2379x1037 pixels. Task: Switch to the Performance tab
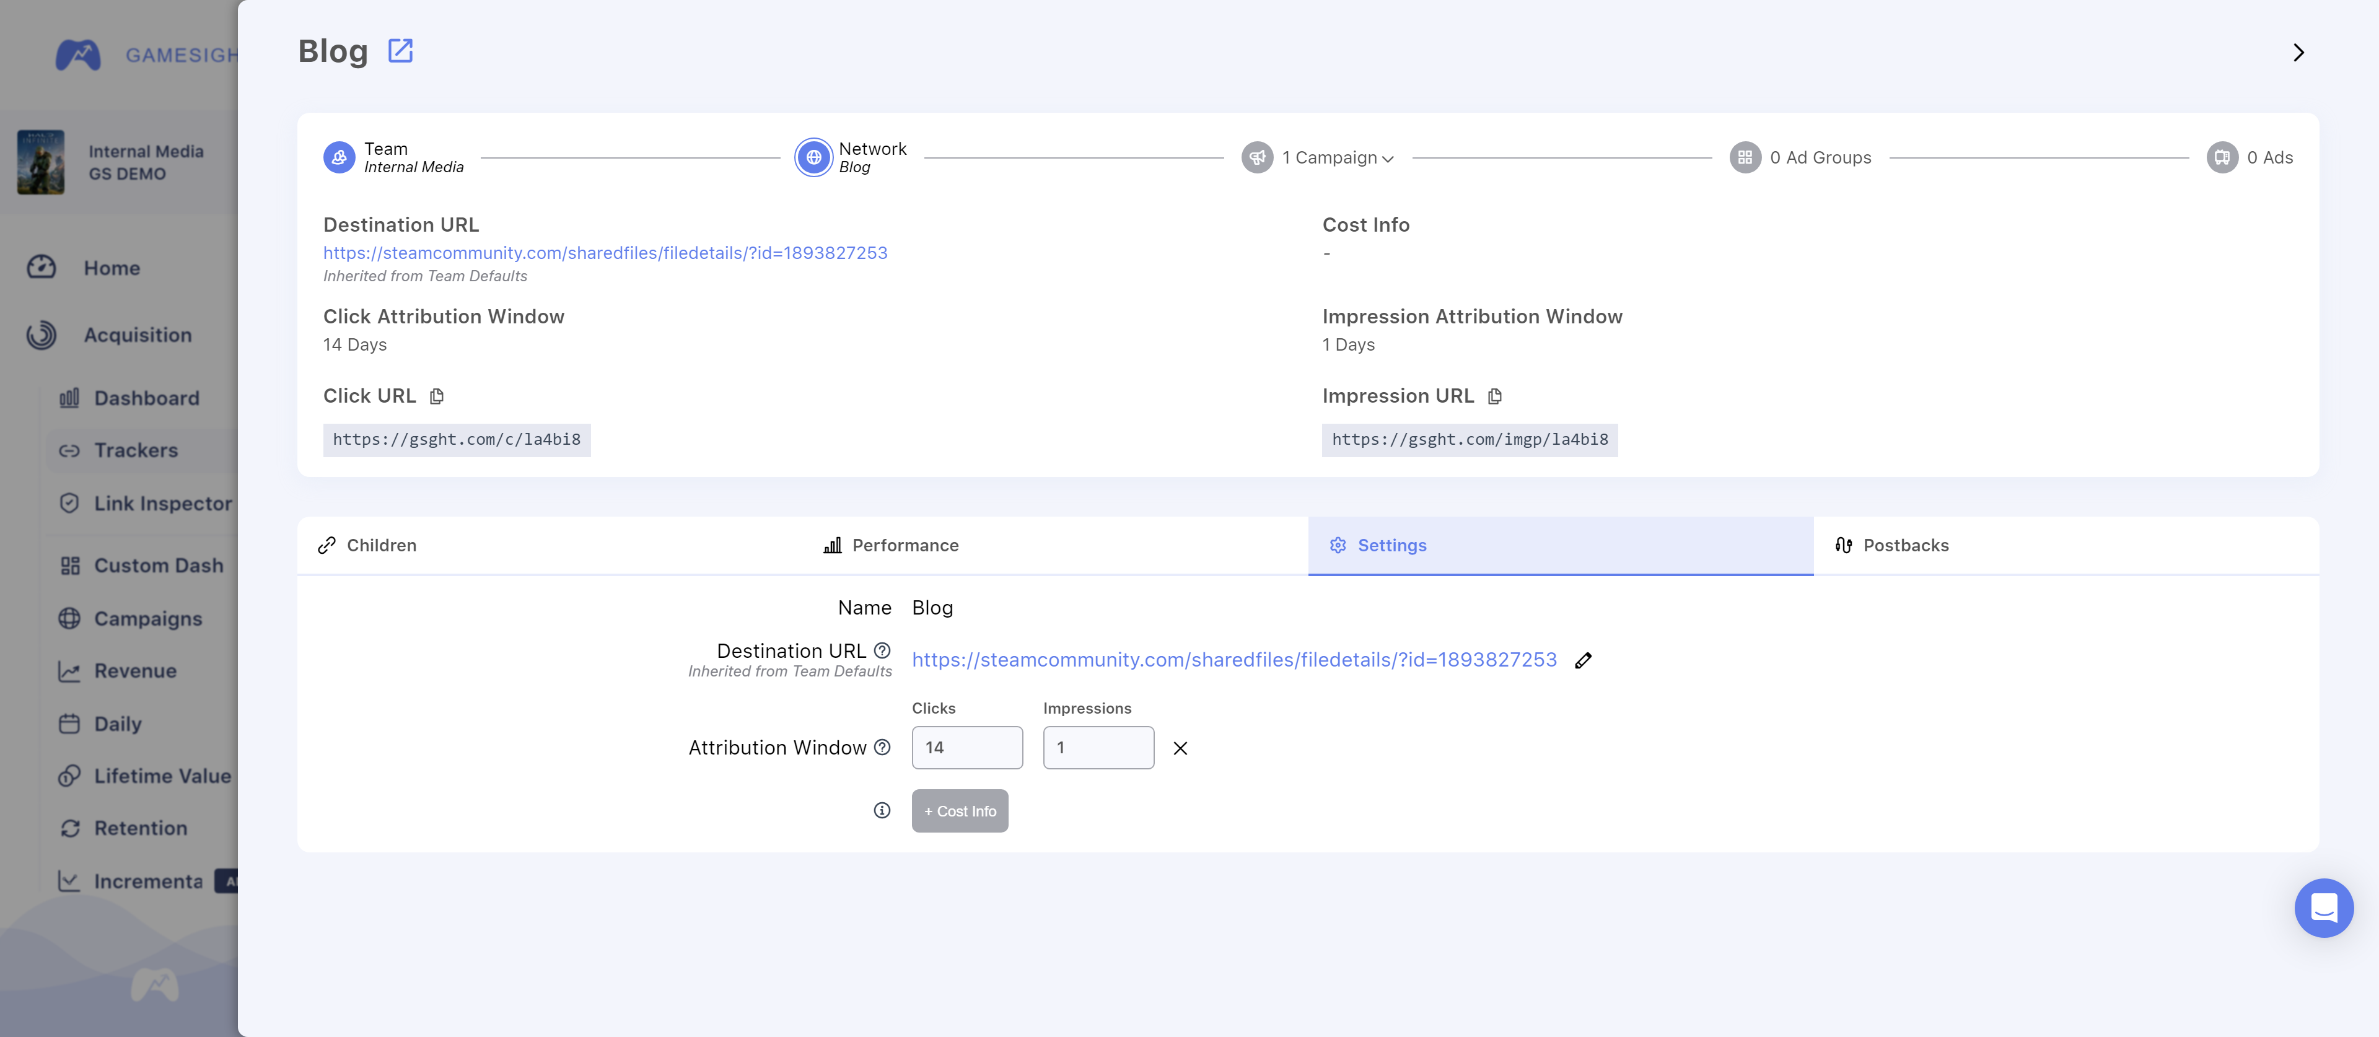point(1056,546)
